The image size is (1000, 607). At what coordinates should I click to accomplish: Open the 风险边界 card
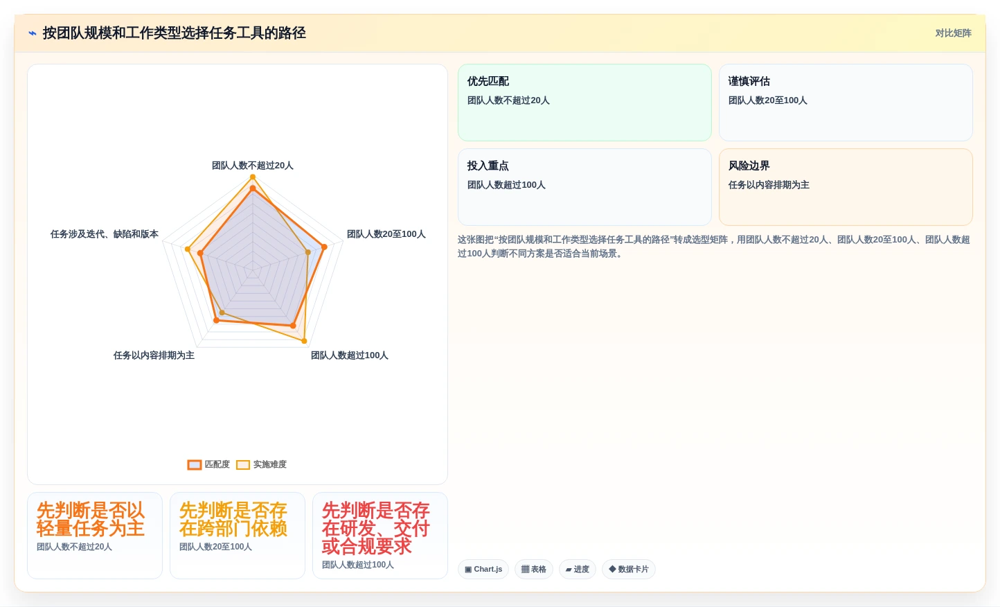(846, 187)
